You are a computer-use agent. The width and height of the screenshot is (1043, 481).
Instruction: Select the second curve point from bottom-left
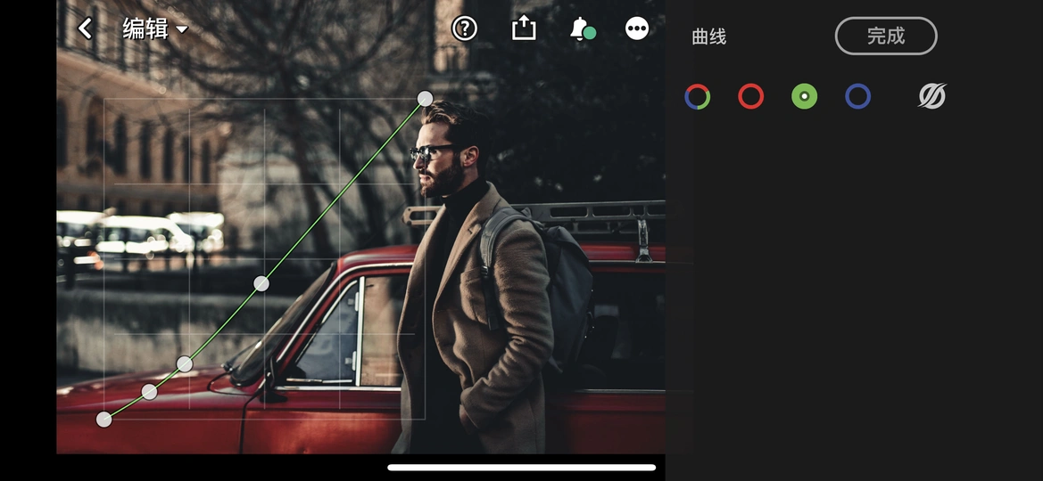(150, 392)
